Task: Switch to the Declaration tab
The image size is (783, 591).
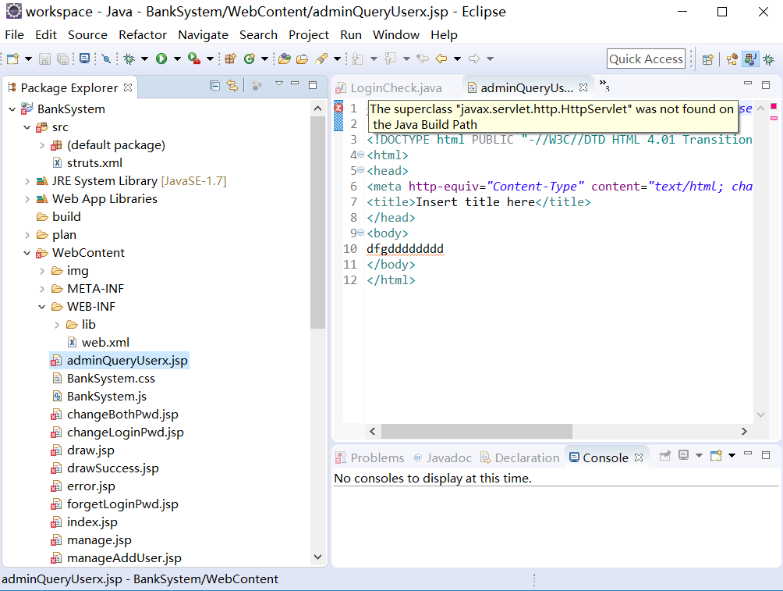Action: click(520, 458)
